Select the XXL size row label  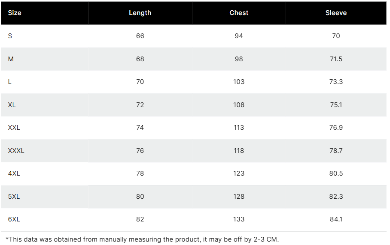click(14, 128)
